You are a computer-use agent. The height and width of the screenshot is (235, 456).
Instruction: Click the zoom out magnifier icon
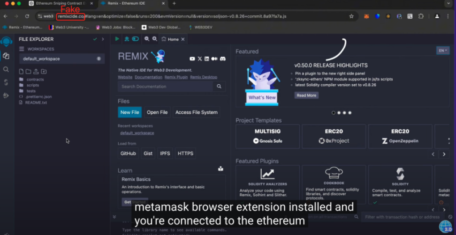coord(147,39)
